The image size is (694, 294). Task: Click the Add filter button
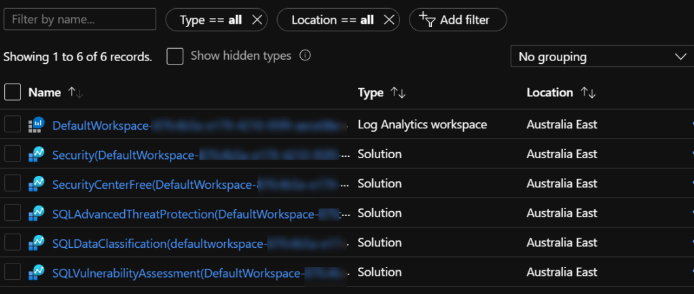coord(457,20)
